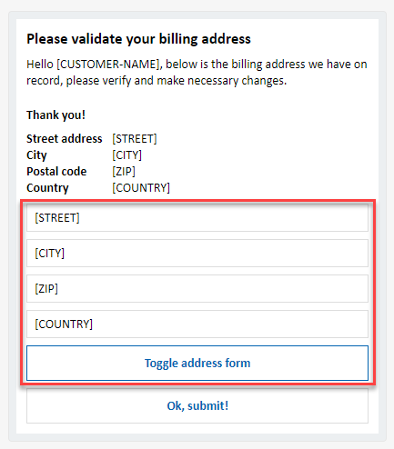Click the Country label in summary

pyautogui.click(x=47, y=188)
